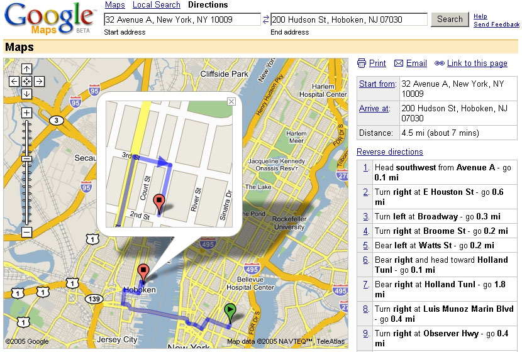The width and height of the screenshot is (522, 352).
Task: Click the center/return-to-result map button
Action: pos(26,81)
